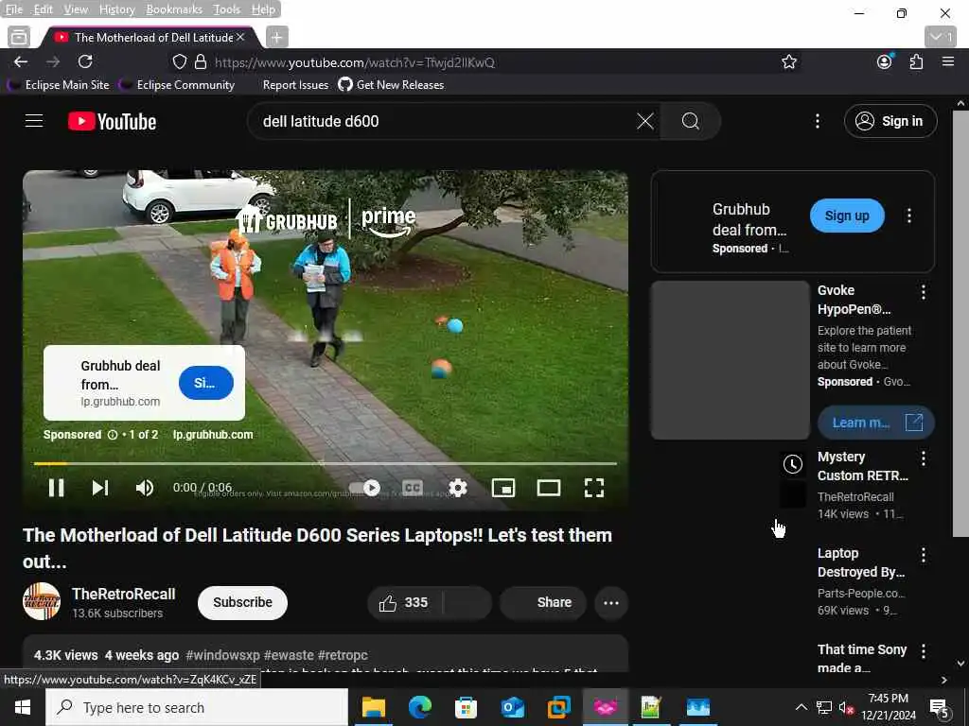Image resolution: width=969 pixels, height=726 pixels.
Task: Skip to the next video
Action: (100, 488)
